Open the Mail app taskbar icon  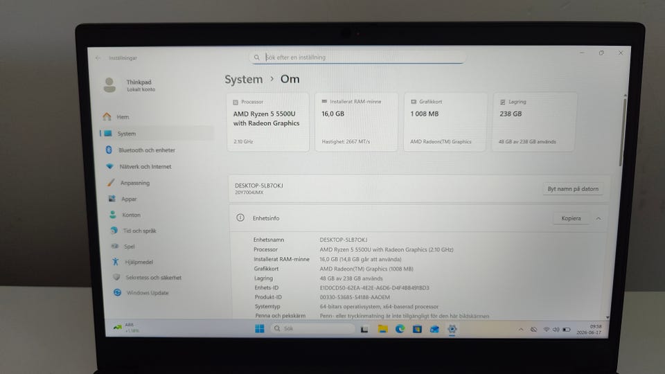(434, 329)
